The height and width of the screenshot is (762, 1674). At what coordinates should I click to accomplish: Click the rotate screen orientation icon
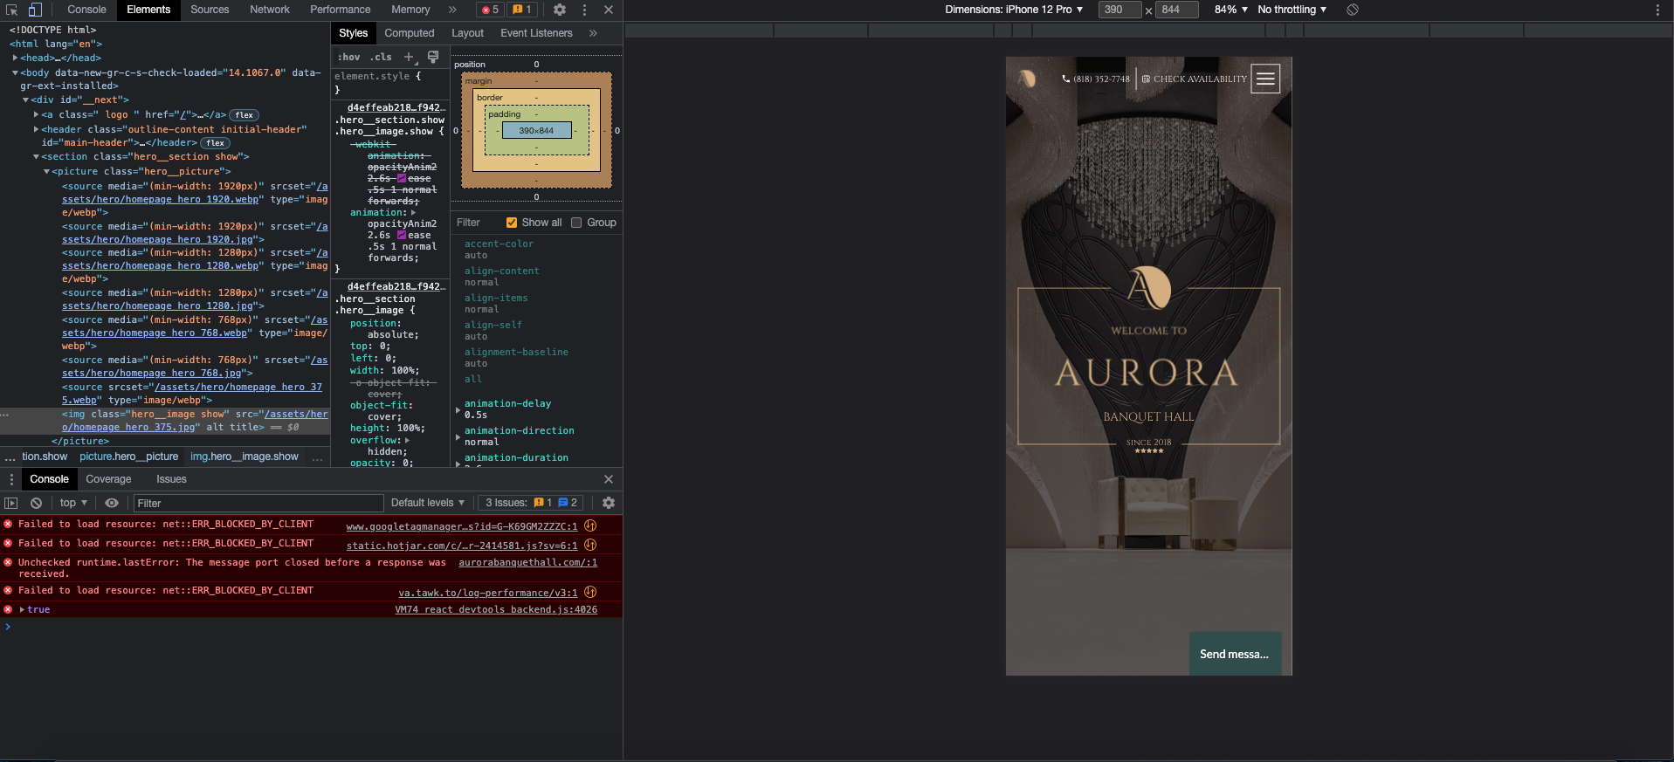1352,10
